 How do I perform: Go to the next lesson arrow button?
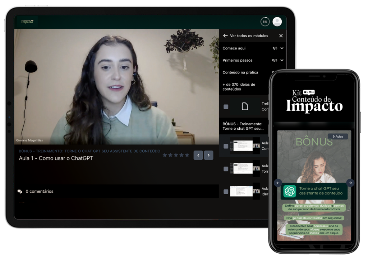(209, 155)
